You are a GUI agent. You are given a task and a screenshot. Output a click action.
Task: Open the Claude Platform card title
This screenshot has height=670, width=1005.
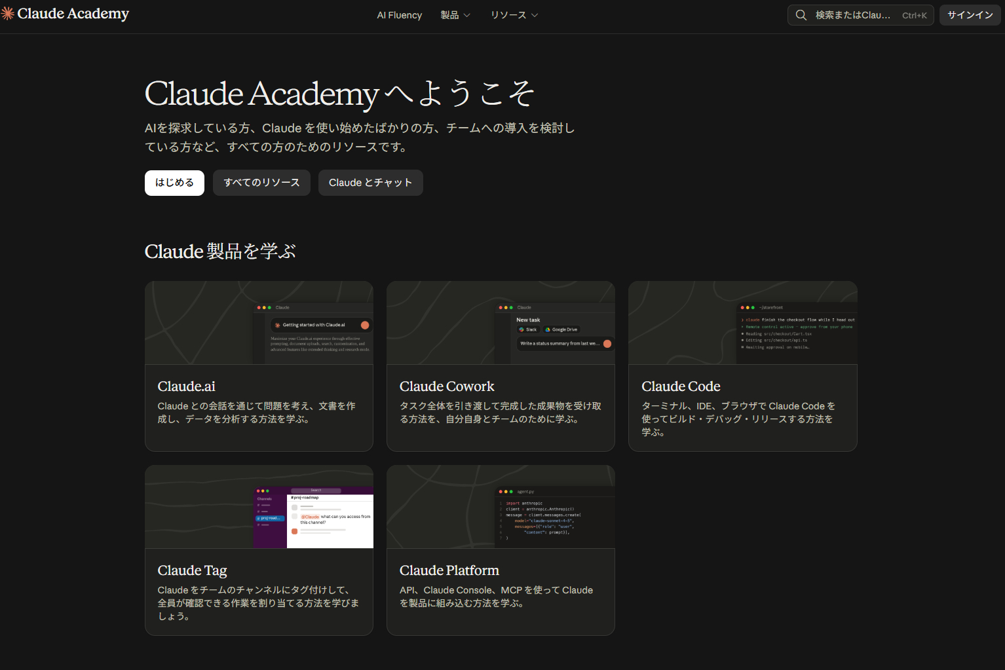(x=449, y=570)
